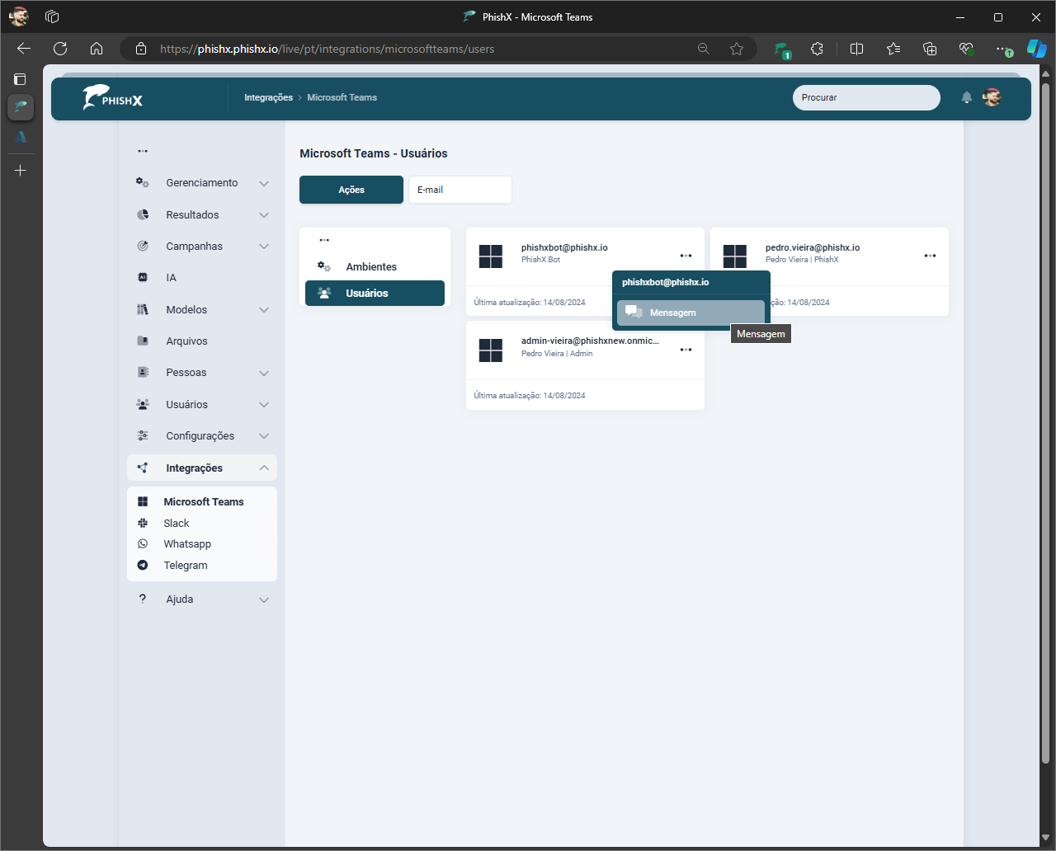Click the Campanhas target icon
Screen dimensions: 1056x851
pos(143,246)
